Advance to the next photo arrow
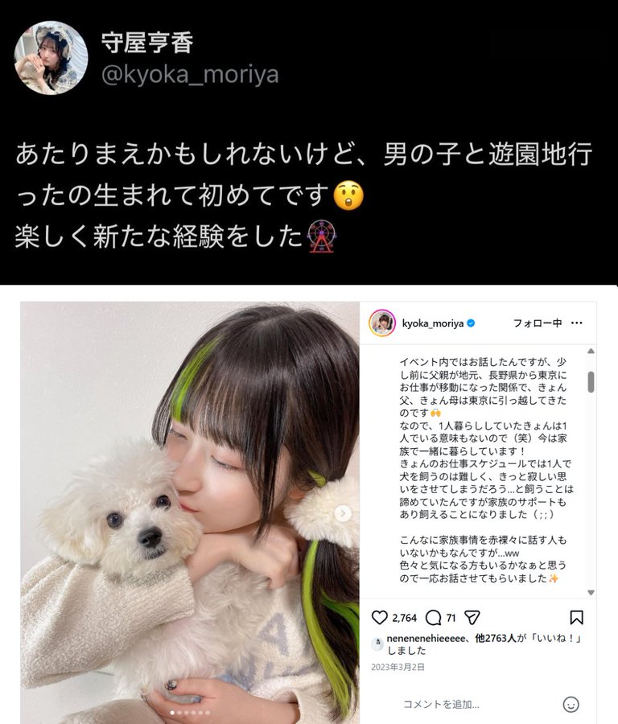The width and height of the screenshot is (618, 724). tap(343, 513)
